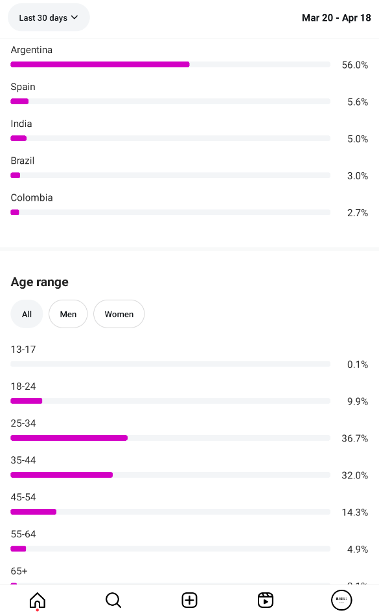
Task: Select the All age filter
Action: pyautogui.click(x=27, y=314)
